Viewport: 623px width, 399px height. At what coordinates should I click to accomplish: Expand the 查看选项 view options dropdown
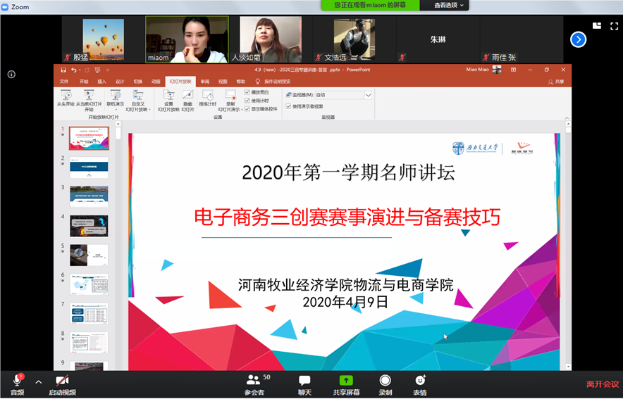(x=450, y=5)
